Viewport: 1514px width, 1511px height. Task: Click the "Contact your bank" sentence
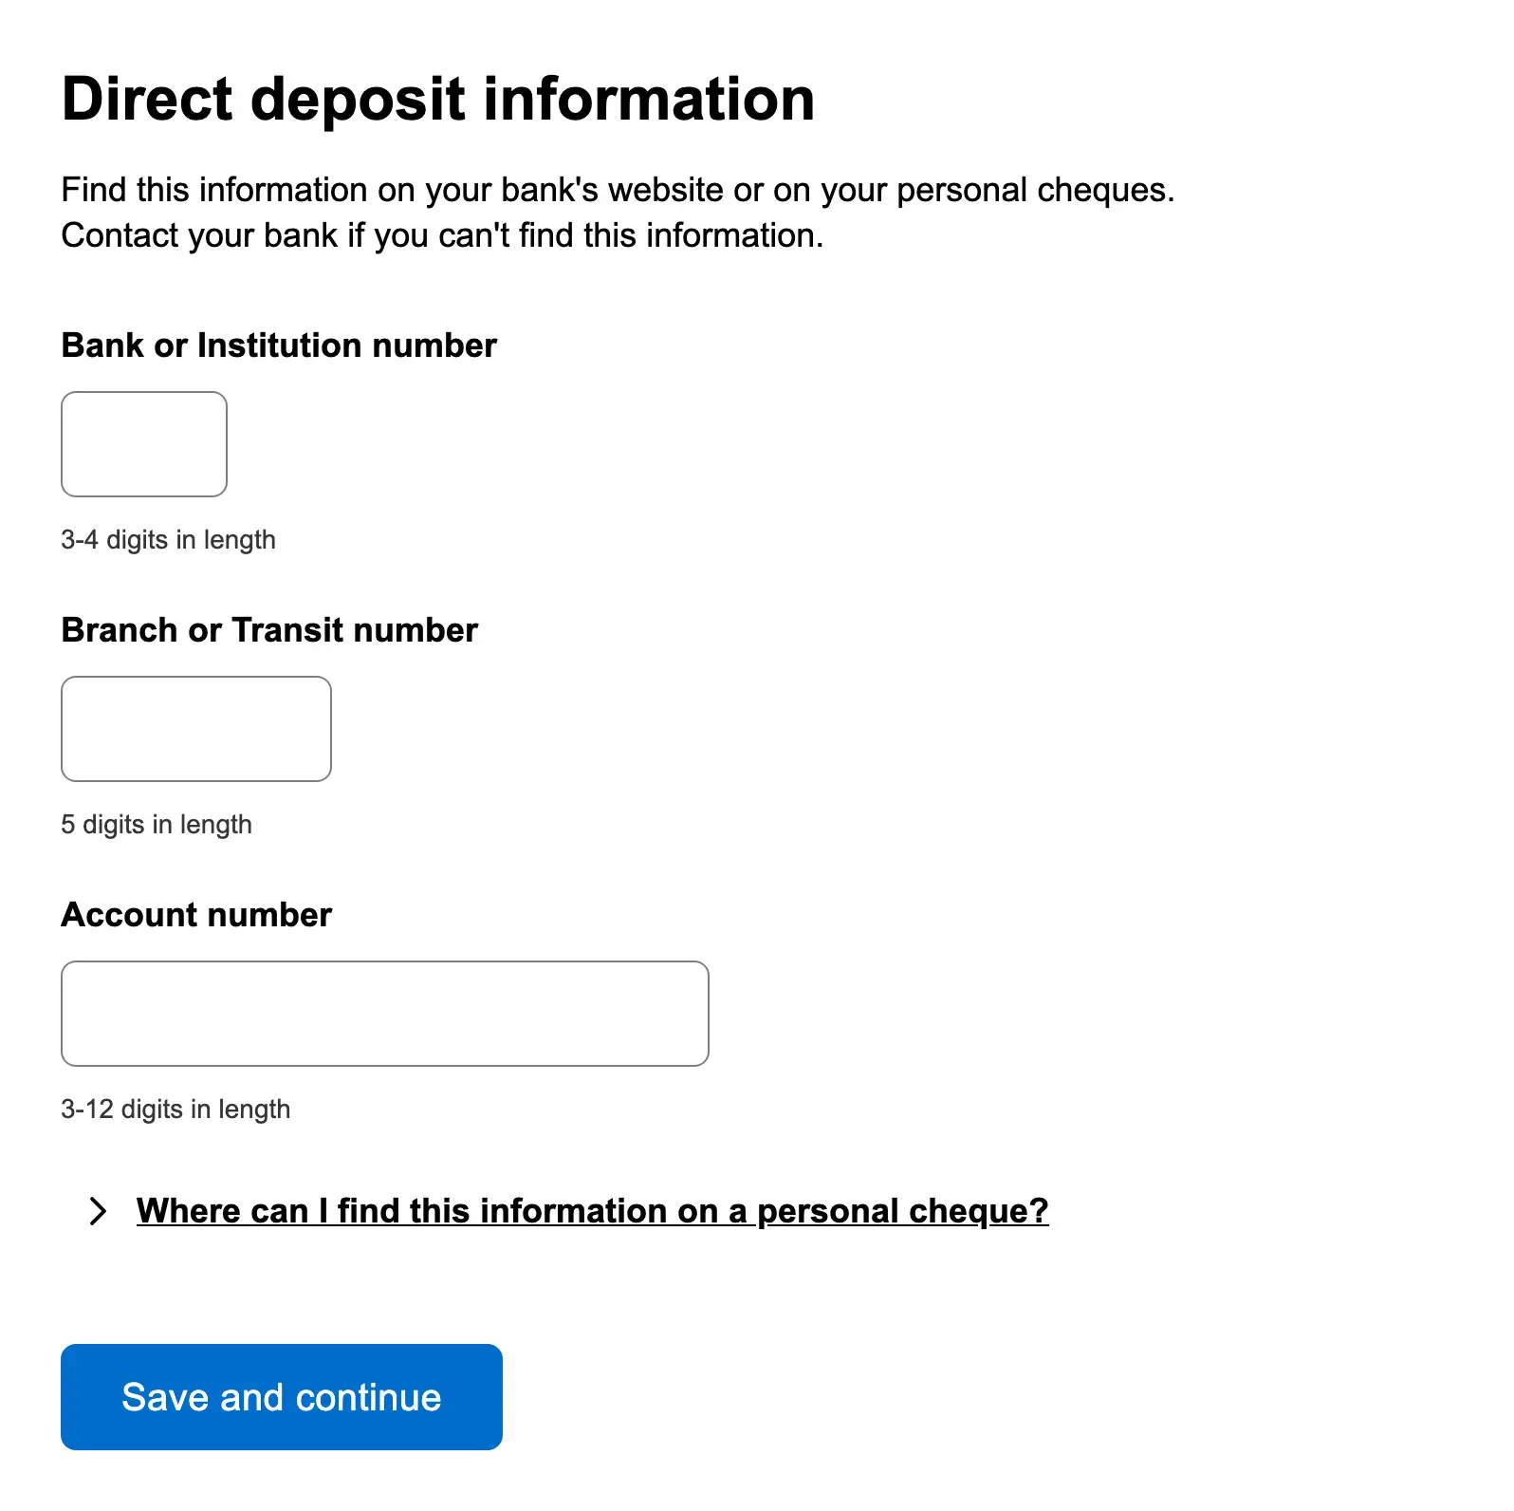[442, 235]
